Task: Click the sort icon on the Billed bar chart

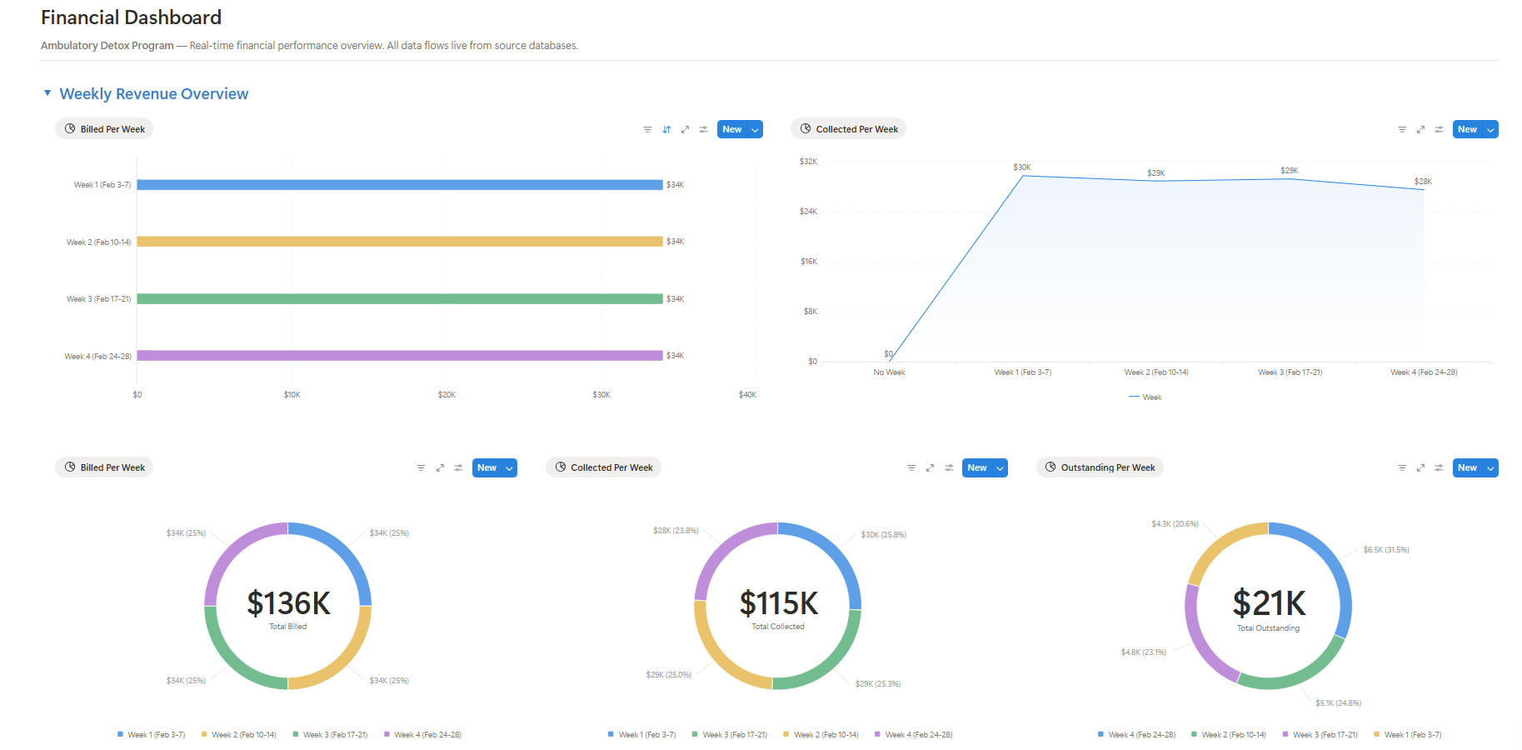Action: [666, 130]
